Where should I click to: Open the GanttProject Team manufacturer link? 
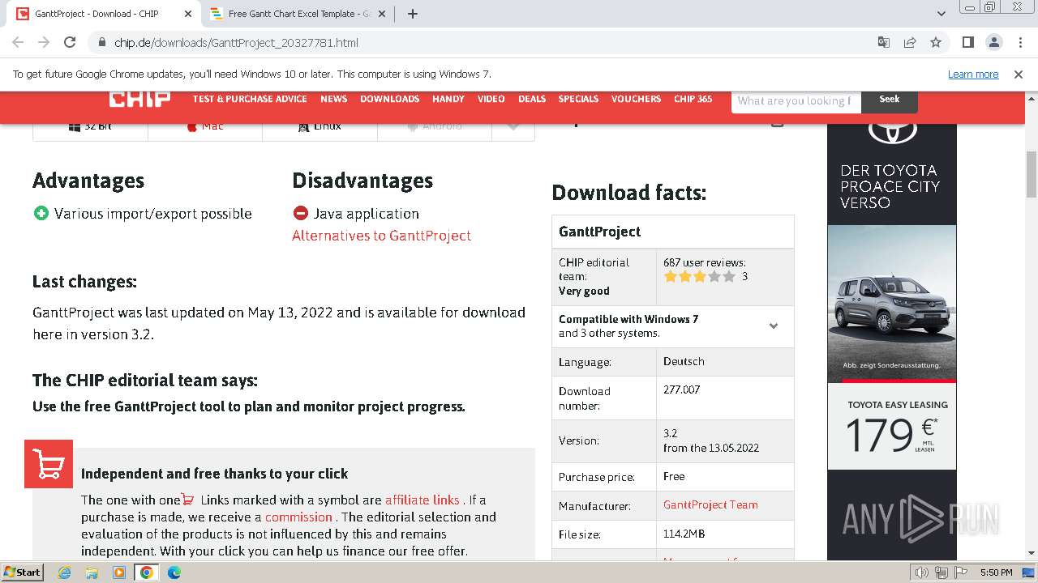710,504
